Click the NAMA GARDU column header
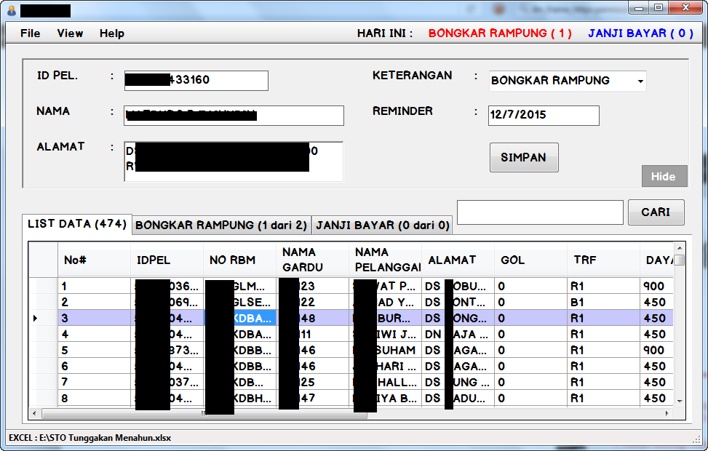The height and width of the screenshot is (451, 708). click(x=312, y=260)
